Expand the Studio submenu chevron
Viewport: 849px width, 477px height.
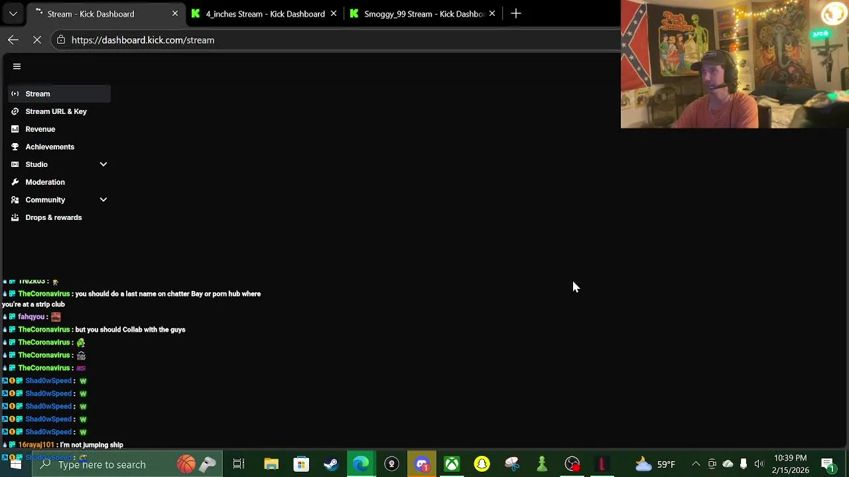point(103,164)
